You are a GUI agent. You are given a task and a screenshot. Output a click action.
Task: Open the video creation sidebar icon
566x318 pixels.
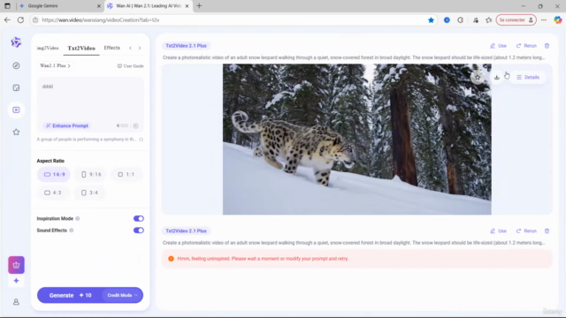[x=16, y=110]
